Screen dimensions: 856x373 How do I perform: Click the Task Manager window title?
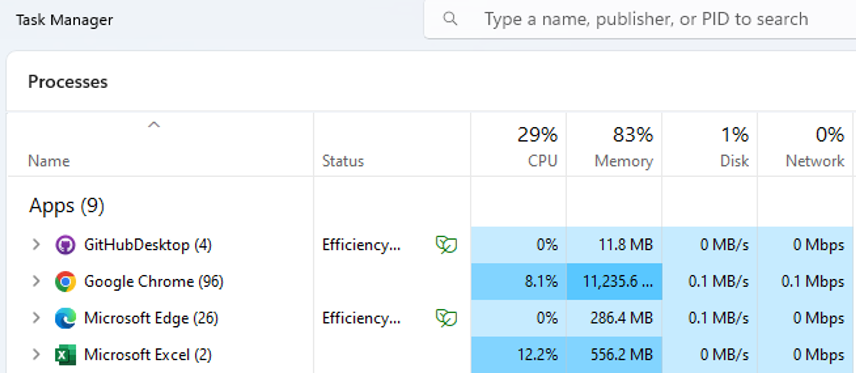[x=65, y=20]
